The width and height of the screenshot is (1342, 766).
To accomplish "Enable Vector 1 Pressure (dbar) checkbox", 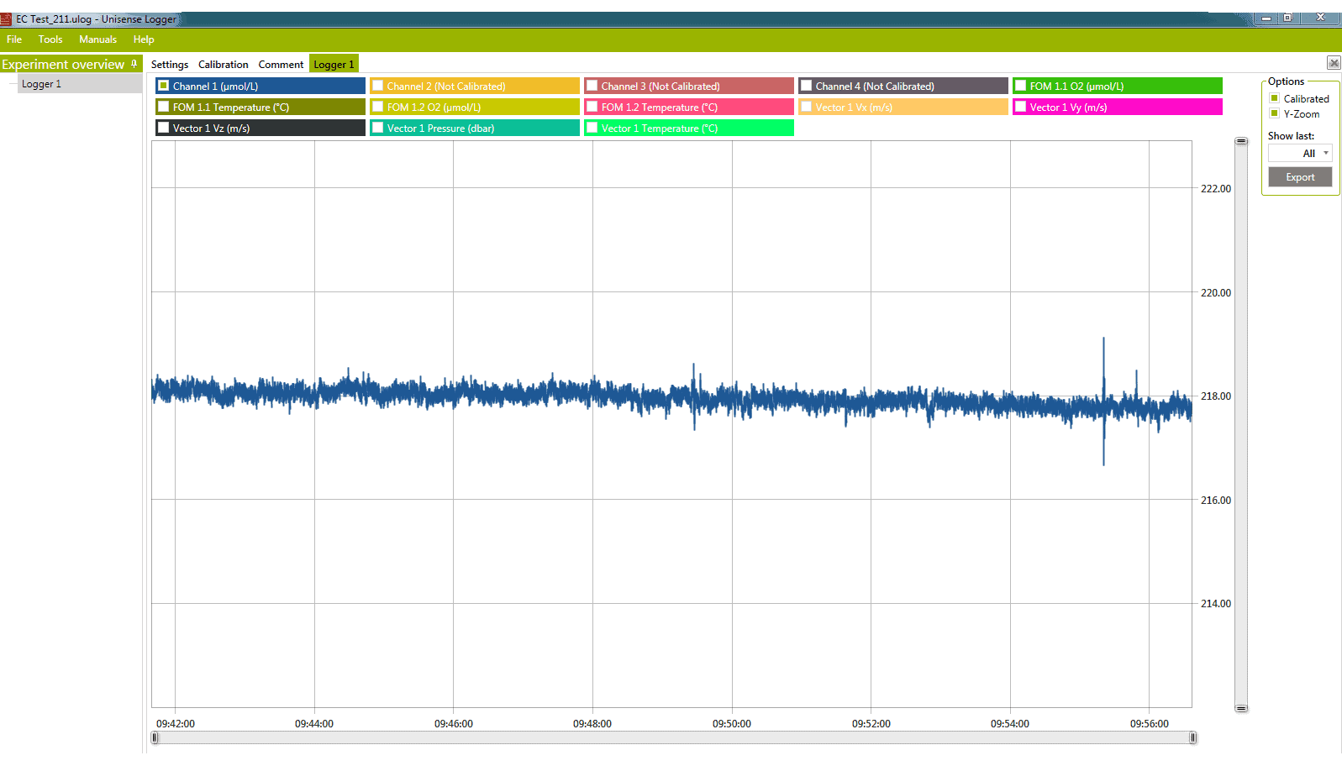I will point(378,128).
